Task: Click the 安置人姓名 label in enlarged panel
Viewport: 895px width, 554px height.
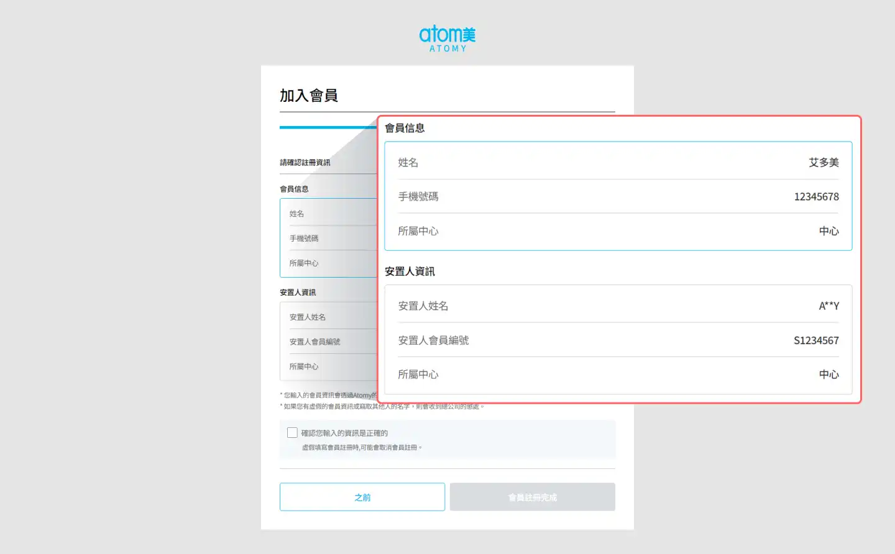Action: point(423,306)
